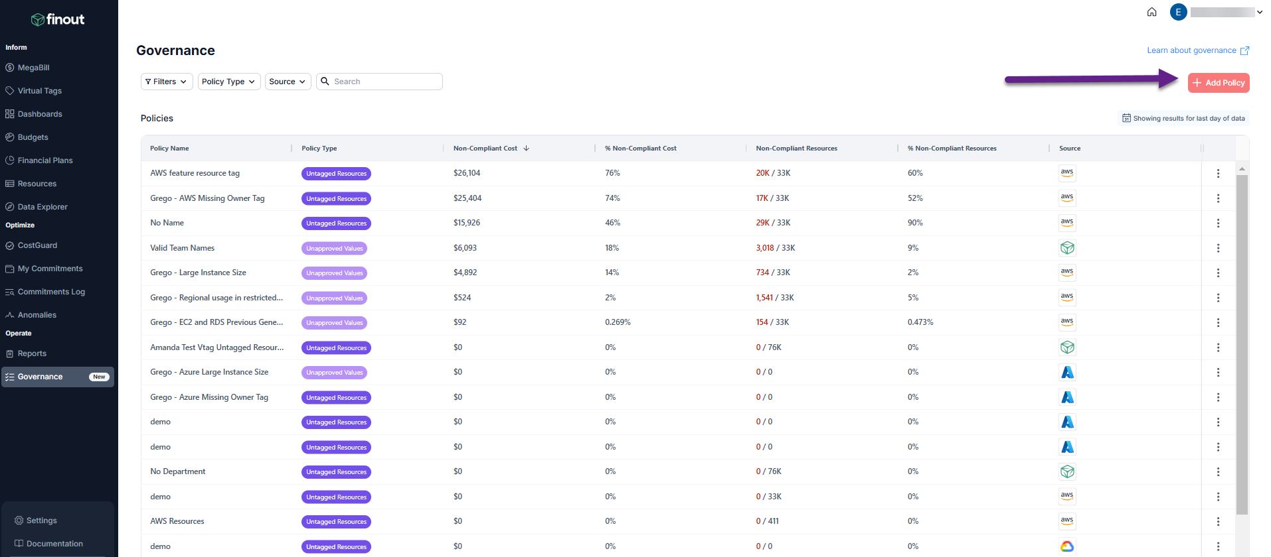
Task: Open actions menu for AWS feature resource tag
Action: tap(1218, 174)
